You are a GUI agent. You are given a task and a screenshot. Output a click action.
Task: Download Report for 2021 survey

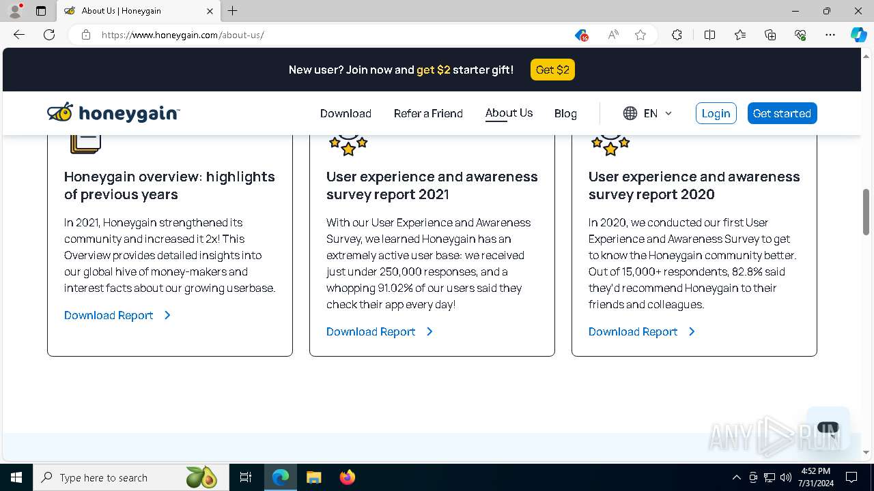[379, 331]
